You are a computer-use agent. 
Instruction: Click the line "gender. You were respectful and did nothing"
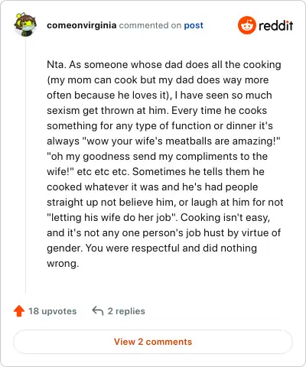151,248
